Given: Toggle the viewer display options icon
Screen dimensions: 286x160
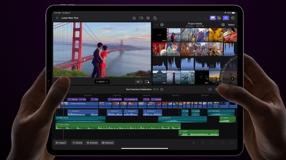Looking at the screenshot, I should 147,82.
